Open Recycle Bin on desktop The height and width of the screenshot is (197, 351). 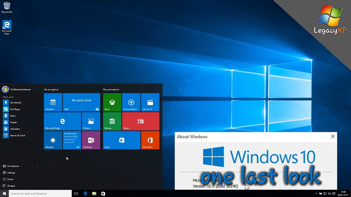coord(7,8)
